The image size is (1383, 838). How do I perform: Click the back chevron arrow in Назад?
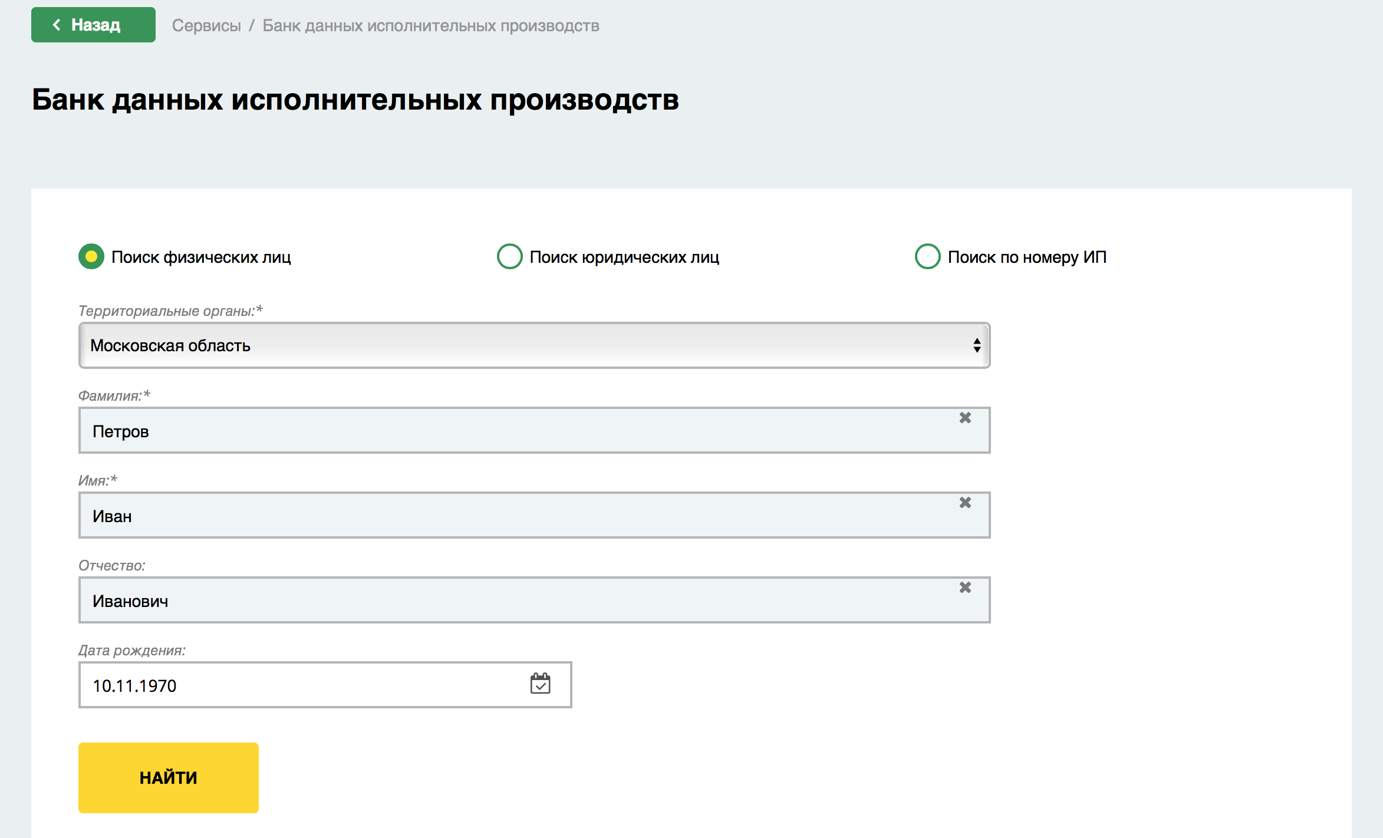click(x=57, y=25)
